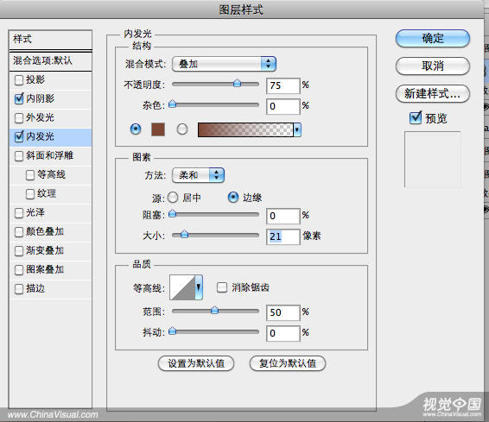Click the 阻塞 choke value field

(x=283, y=216)
